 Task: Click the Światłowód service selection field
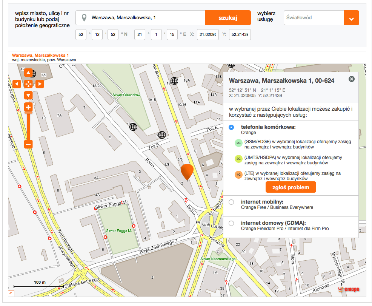(314, 18)
